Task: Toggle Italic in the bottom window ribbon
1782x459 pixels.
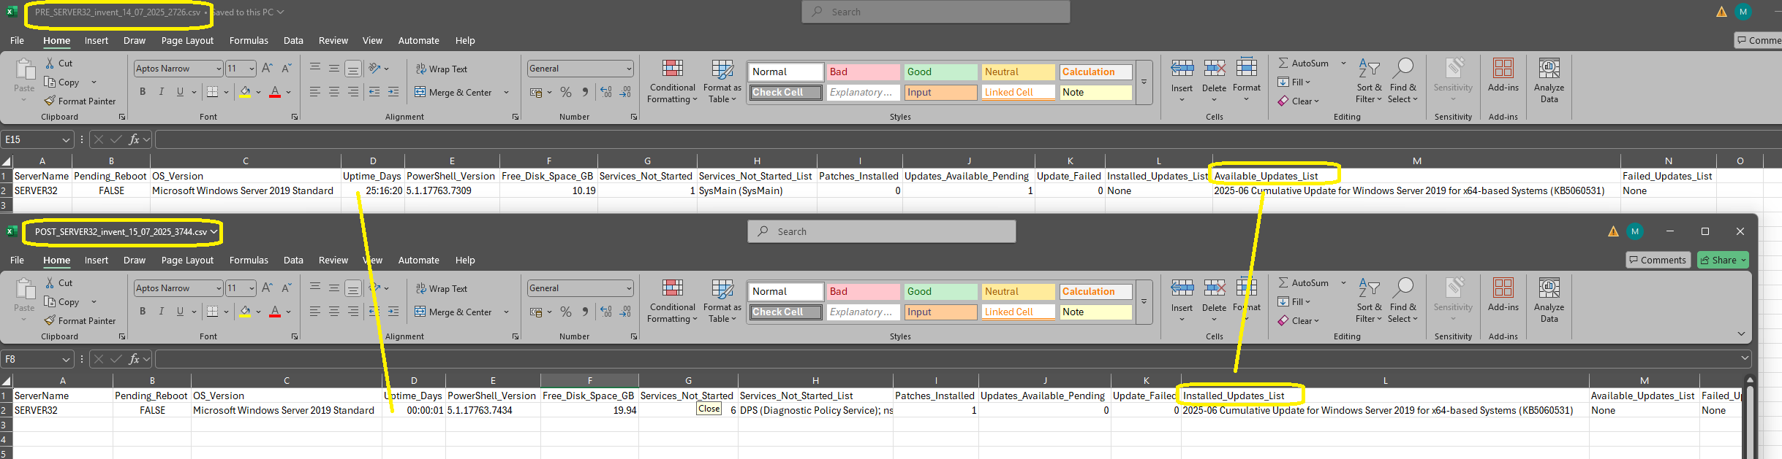Action: tap(161, 312)
